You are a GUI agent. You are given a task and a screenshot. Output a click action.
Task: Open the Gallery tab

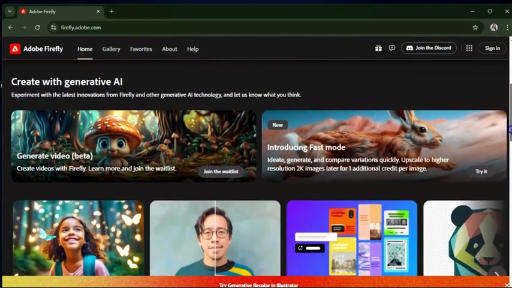(112, 49)
